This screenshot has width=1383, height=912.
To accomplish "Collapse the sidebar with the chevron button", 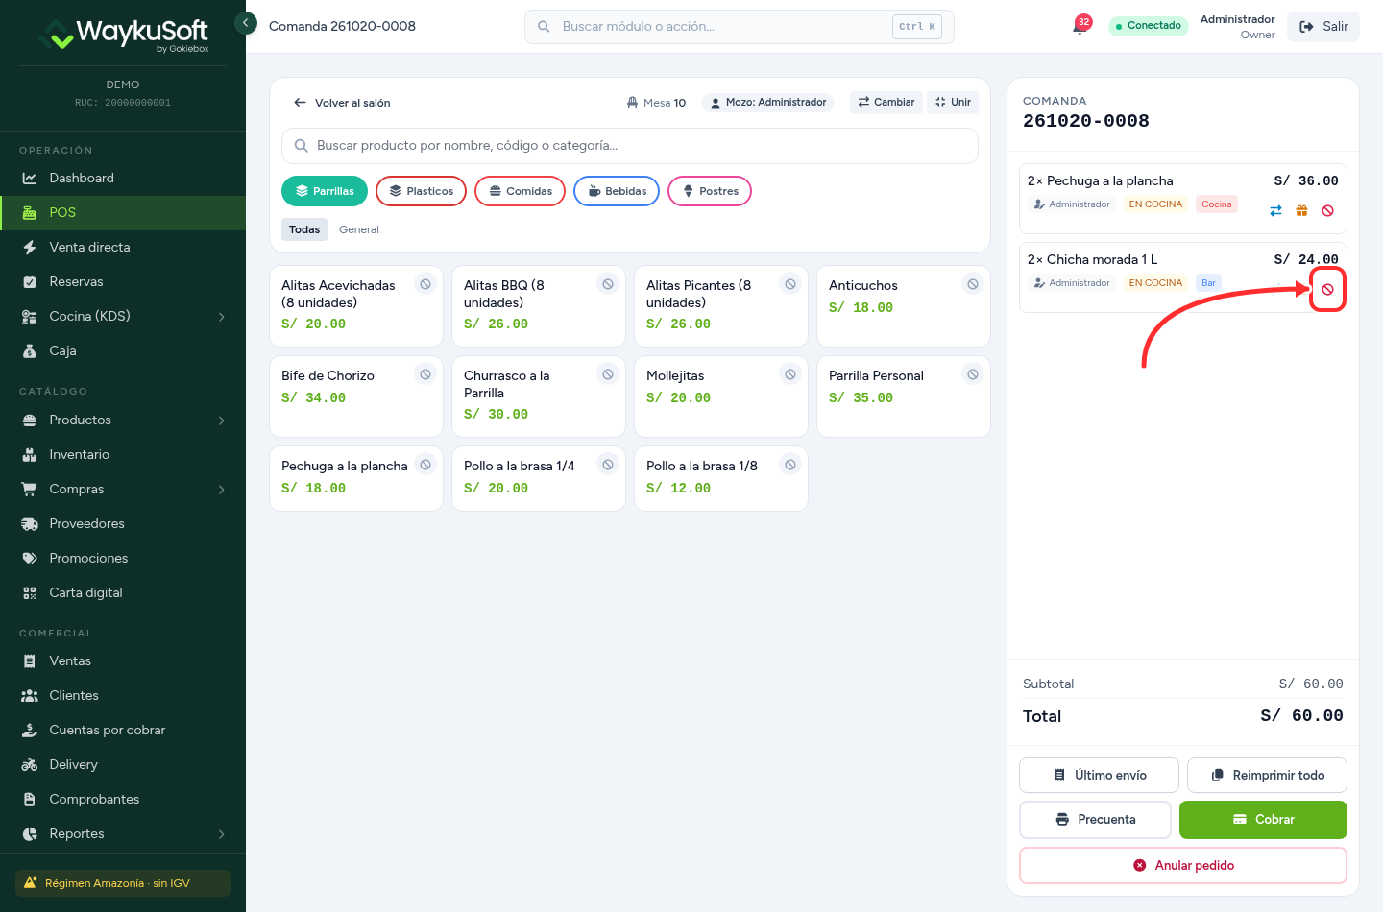I will point(246,22).
